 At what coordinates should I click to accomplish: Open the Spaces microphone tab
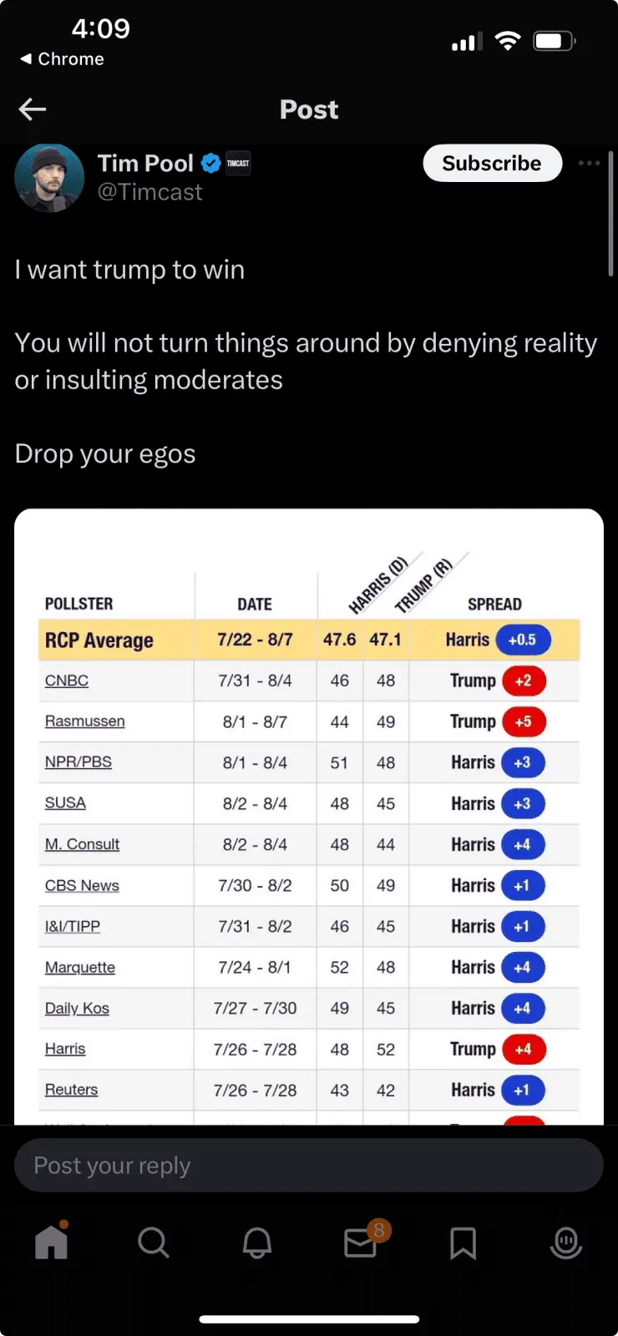pos(566,1242)
